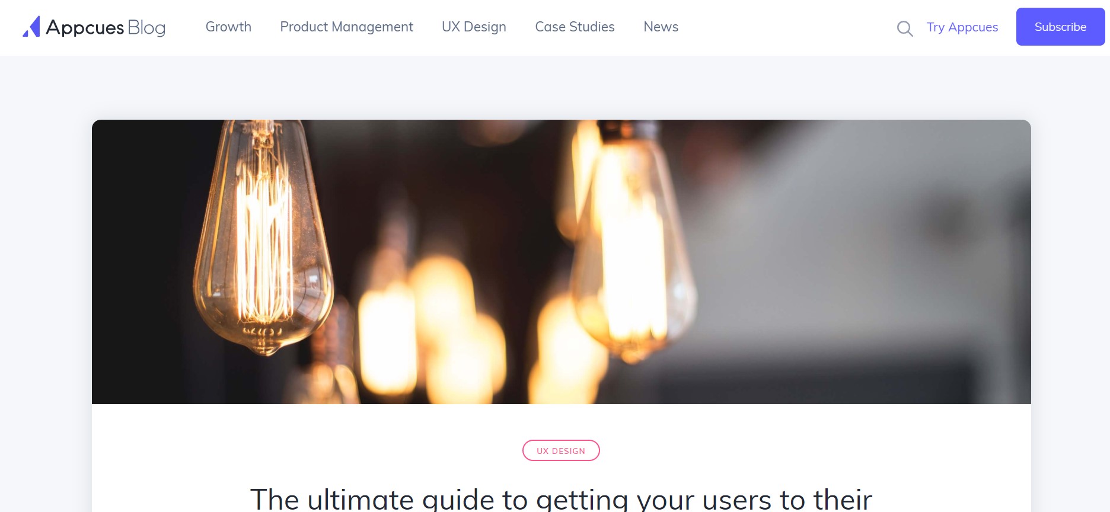
Task: Open the search magnifier icon
Action: coord(905,28)
